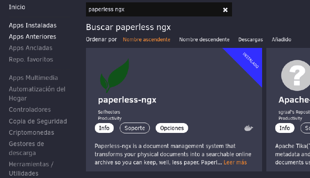Click the paperless-ngx app title
This screenshot has height=178, width=310.
point(127,100)
